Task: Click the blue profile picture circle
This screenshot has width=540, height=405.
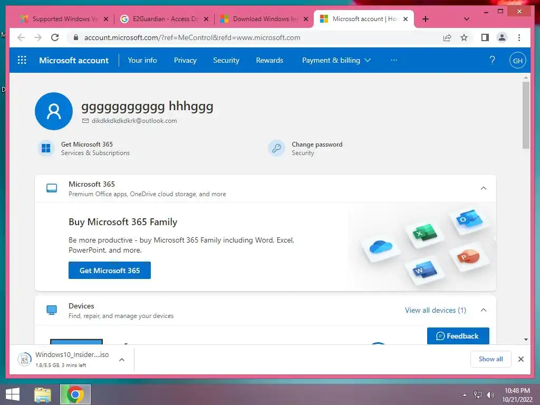Action: coord(54,111)
